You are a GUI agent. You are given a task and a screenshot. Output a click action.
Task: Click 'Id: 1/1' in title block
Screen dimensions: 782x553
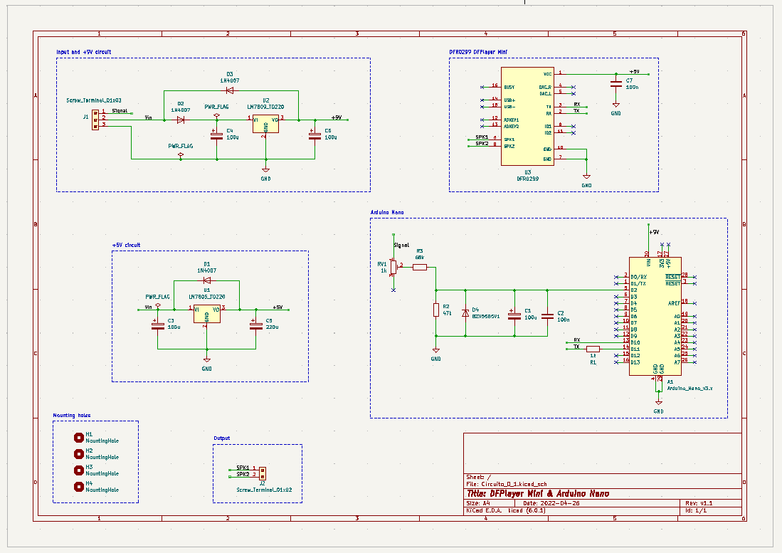pos(696,510)
